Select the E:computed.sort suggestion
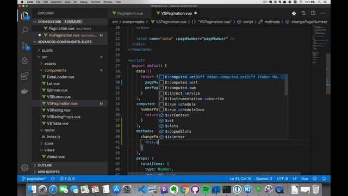348x196 pixels. coord(222,82)
